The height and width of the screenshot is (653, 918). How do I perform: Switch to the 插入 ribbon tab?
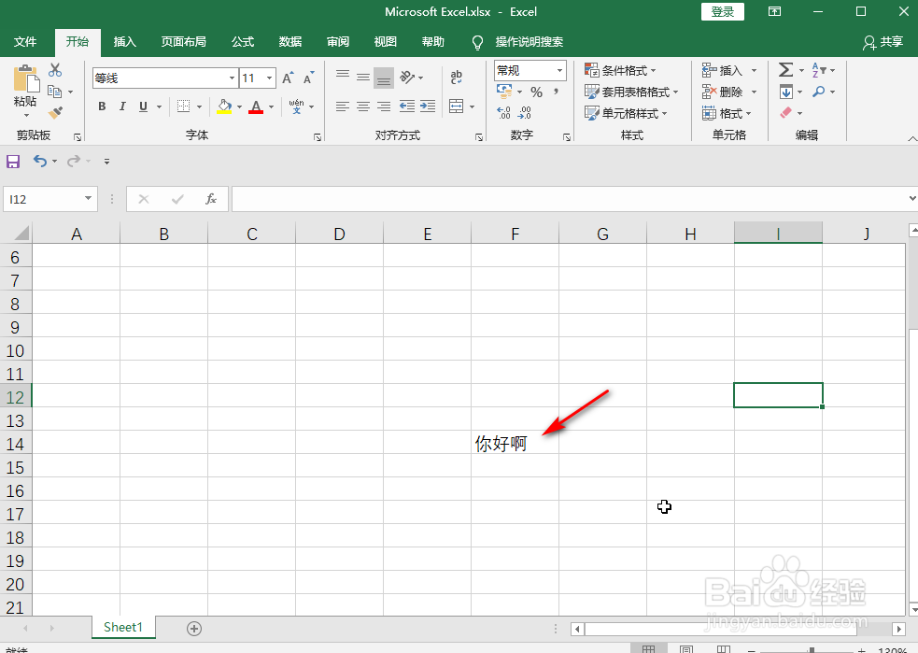124,41
